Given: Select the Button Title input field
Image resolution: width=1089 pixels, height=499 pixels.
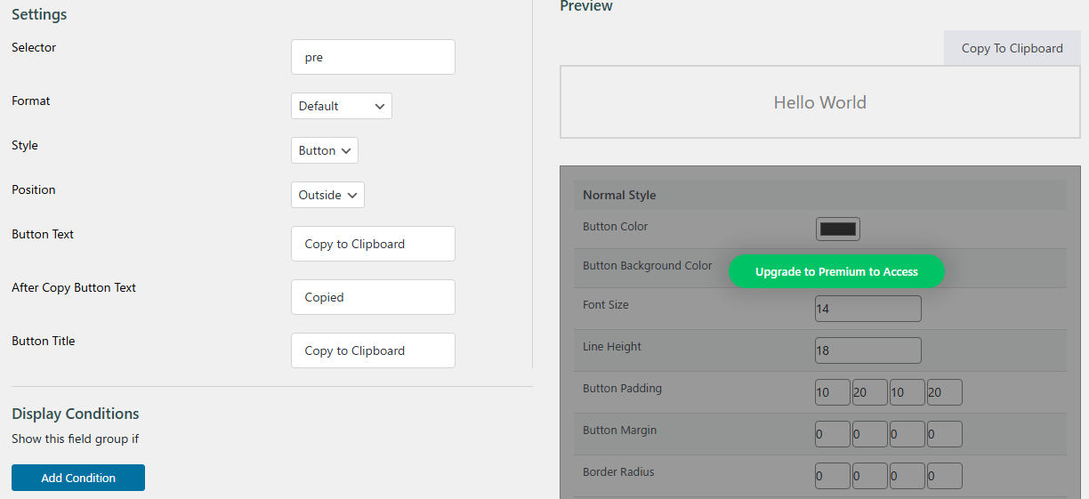Looking at the screenshot, I should pos(373,350).
